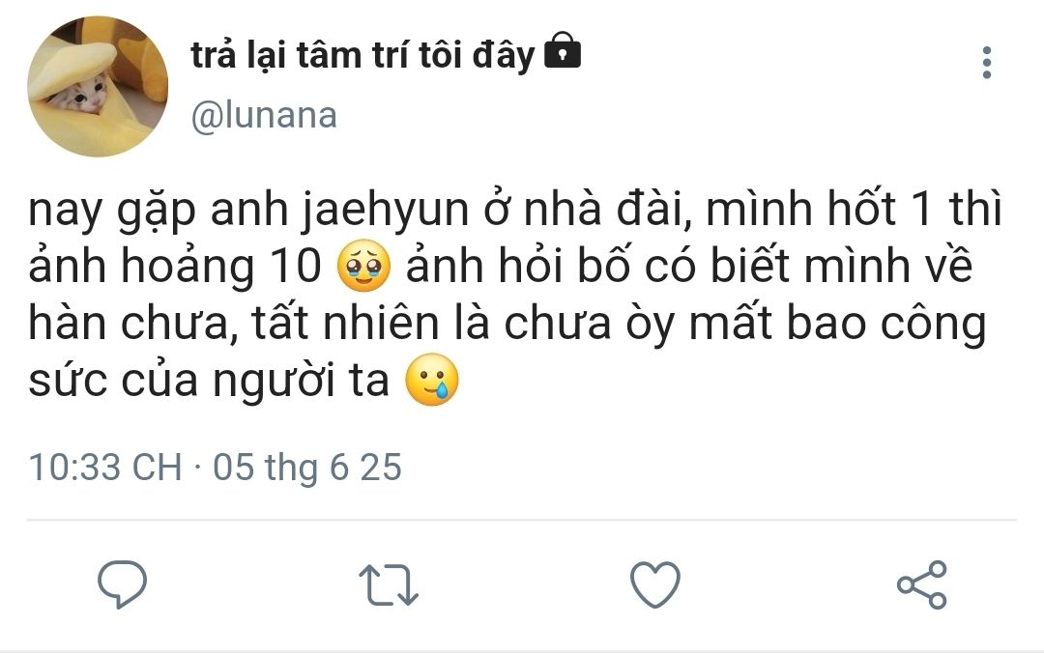Open the cat profile picture

click(84, 87)
